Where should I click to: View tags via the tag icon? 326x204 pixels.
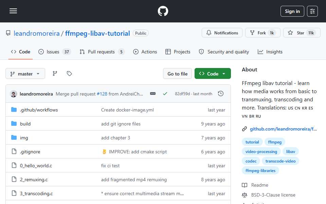point(69,73)
